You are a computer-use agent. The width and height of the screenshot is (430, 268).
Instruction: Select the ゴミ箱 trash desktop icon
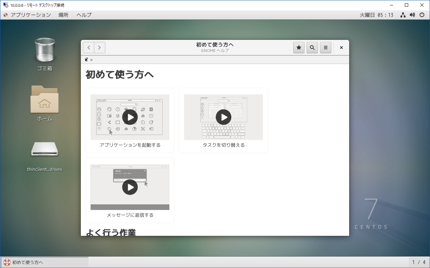click(x=45, y=50)
